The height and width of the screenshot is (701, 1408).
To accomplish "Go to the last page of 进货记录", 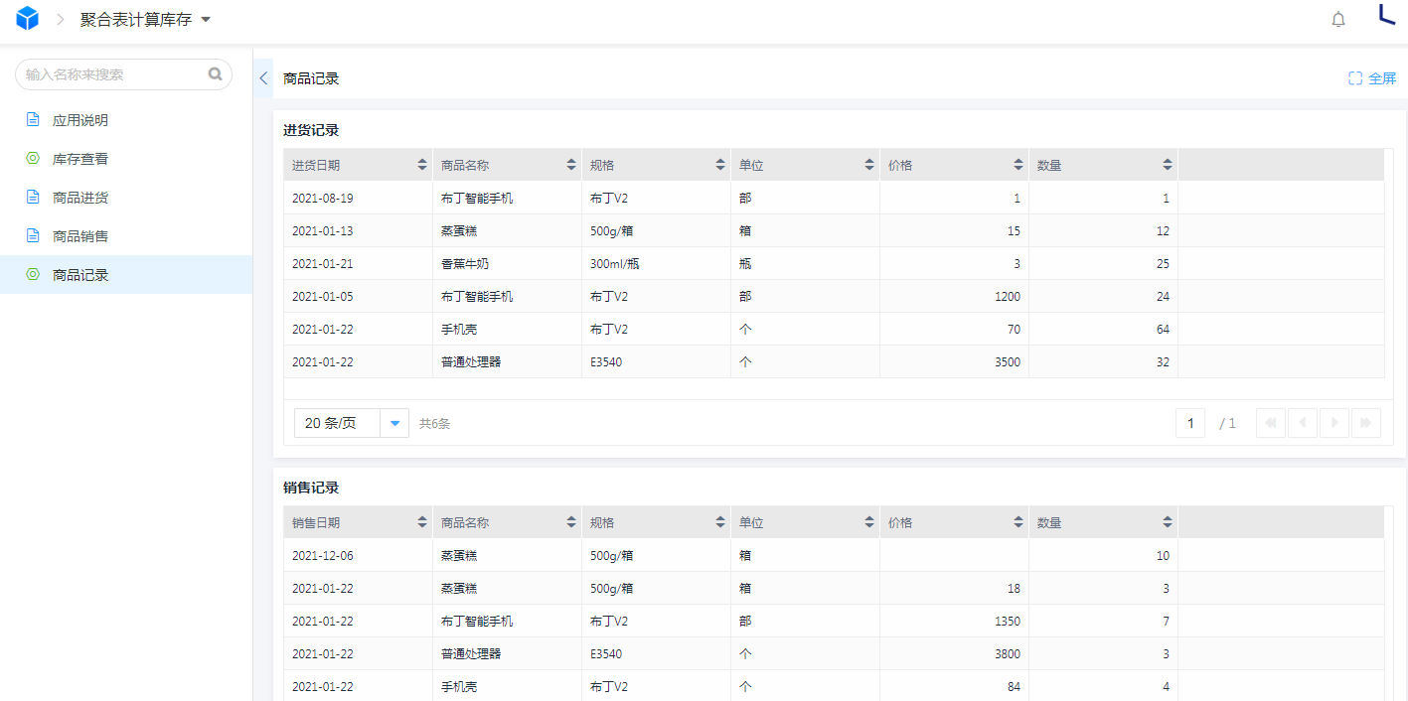I will [1365, 423].
